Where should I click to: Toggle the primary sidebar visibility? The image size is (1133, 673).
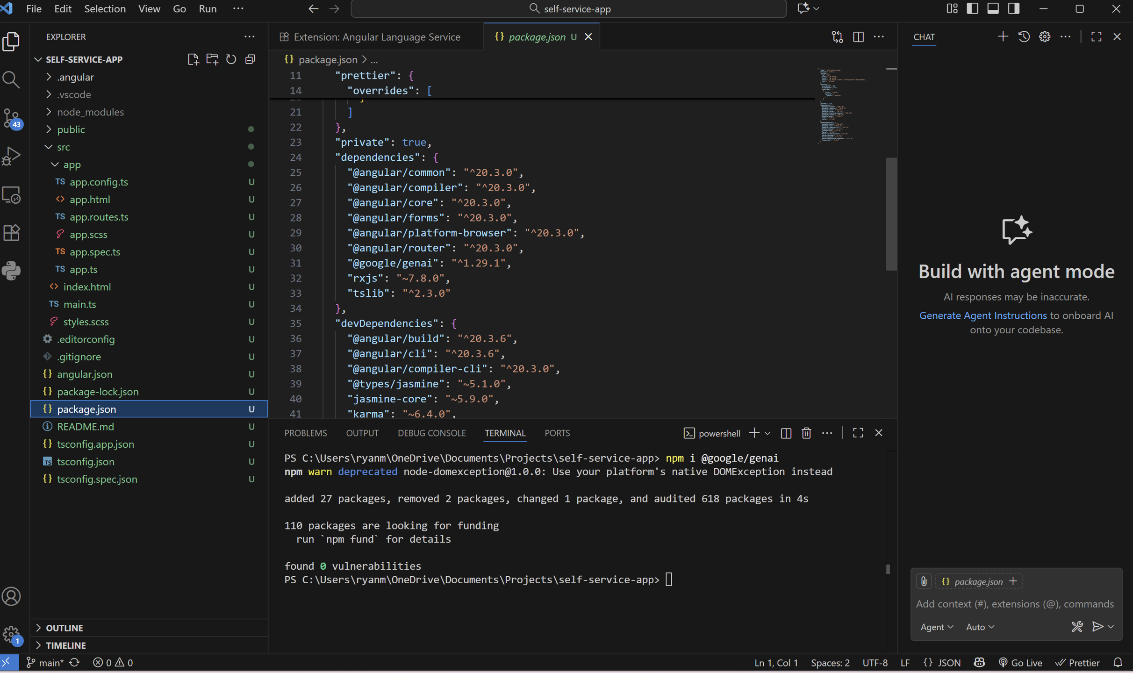(972, 8)
